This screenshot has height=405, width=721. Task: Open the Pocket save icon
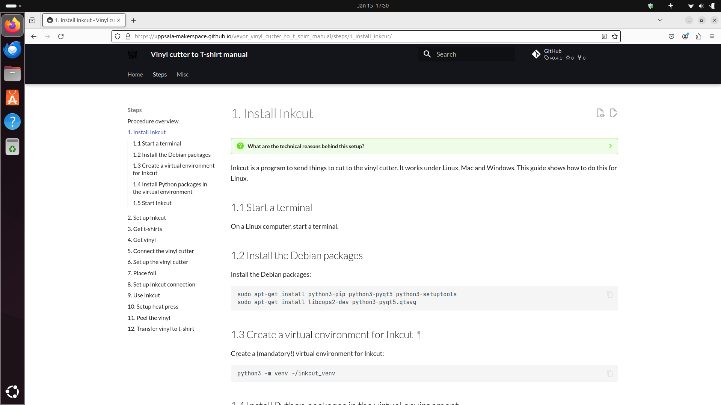(x=671, y=36)
